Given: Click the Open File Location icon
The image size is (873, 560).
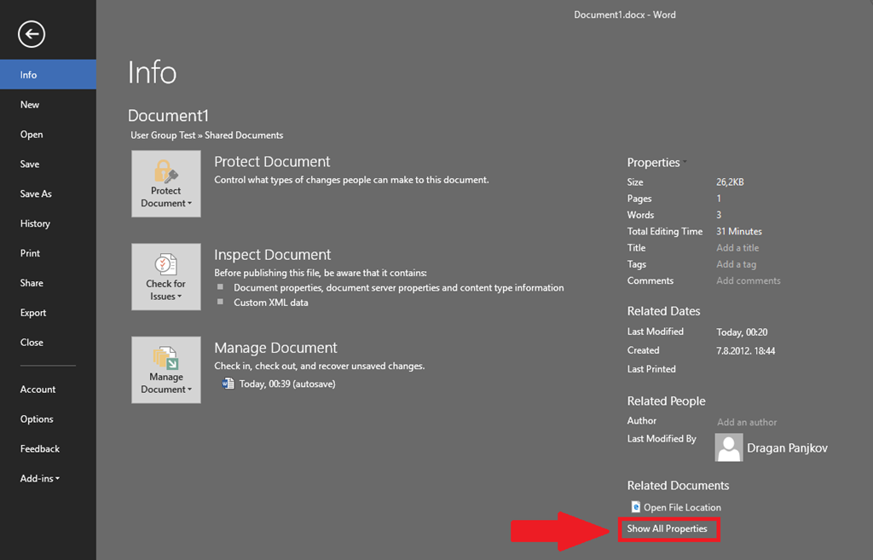Looking at the screenshot, I should coord(635,507).
